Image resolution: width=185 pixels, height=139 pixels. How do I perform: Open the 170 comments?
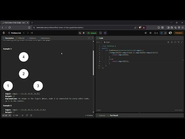[15, 115]
